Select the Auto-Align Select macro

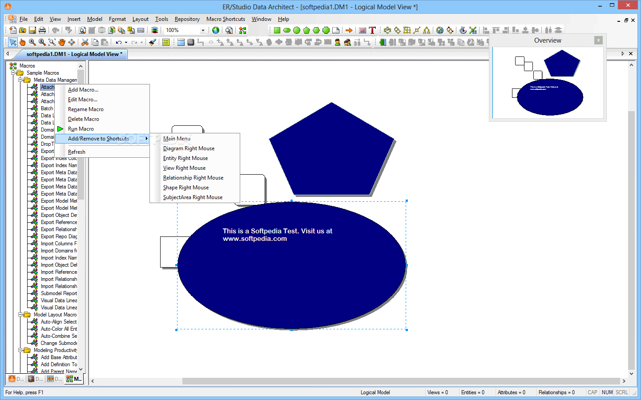(x=59, y=322)
